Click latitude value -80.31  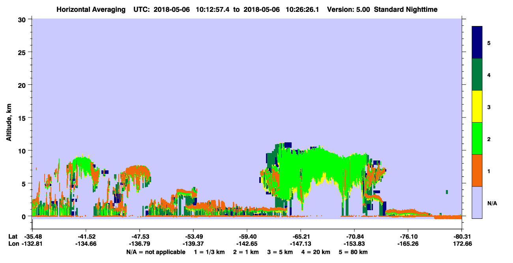[x=461, y=237]
